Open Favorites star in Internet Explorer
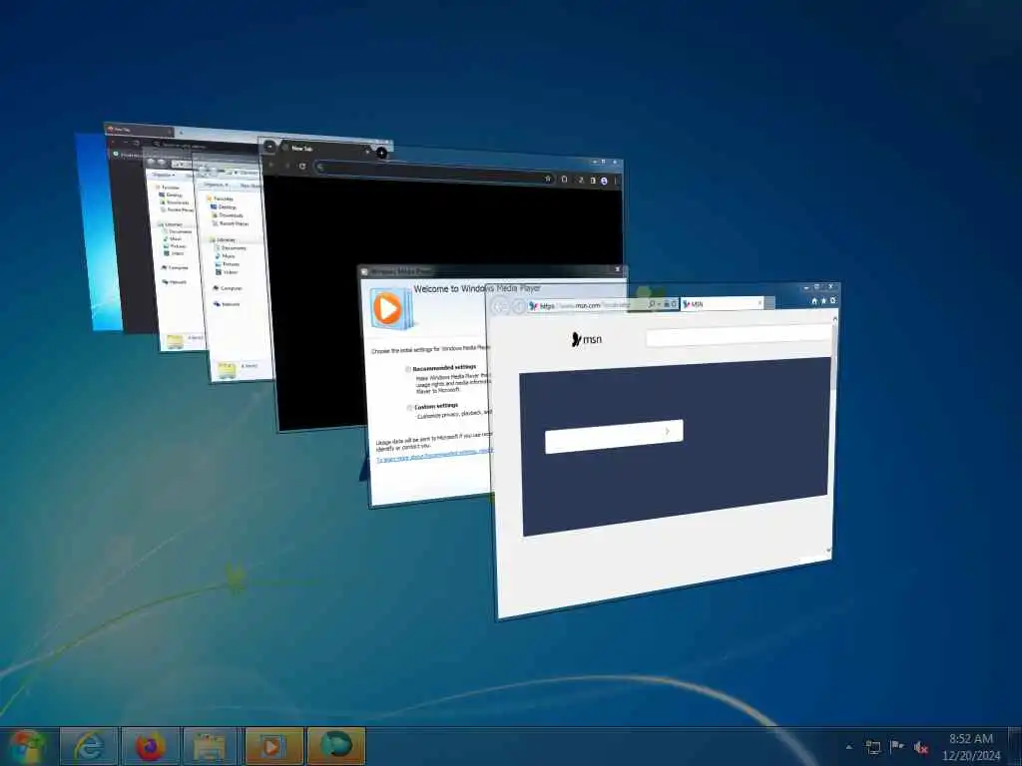This screenshot has height=766, width=1022. (823, 301)
